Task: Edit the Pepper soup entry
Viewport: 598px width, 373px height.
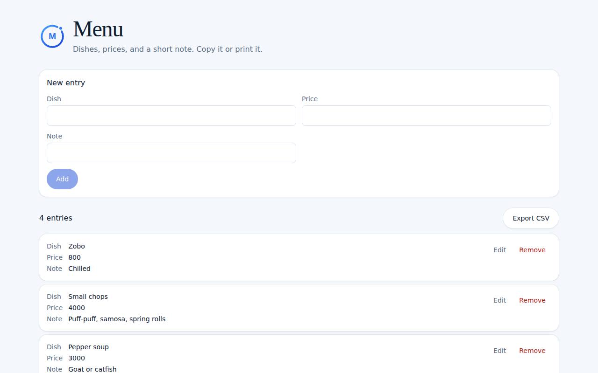Action: (x=499, y=351)
